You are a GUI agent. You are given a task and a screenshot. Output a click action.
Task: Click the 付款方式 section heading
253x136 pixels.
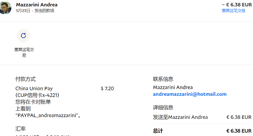click(26, 79)
